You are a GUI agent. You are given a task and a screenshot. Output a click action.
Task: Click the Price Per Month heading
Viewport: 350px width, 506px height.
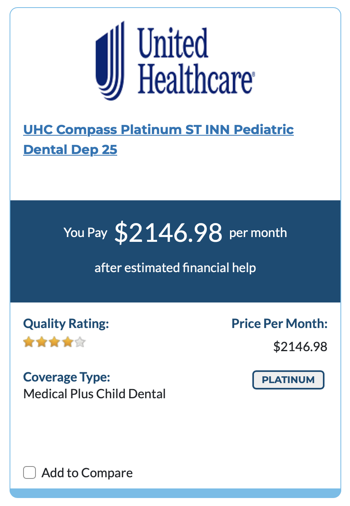(x=279, y=323)
